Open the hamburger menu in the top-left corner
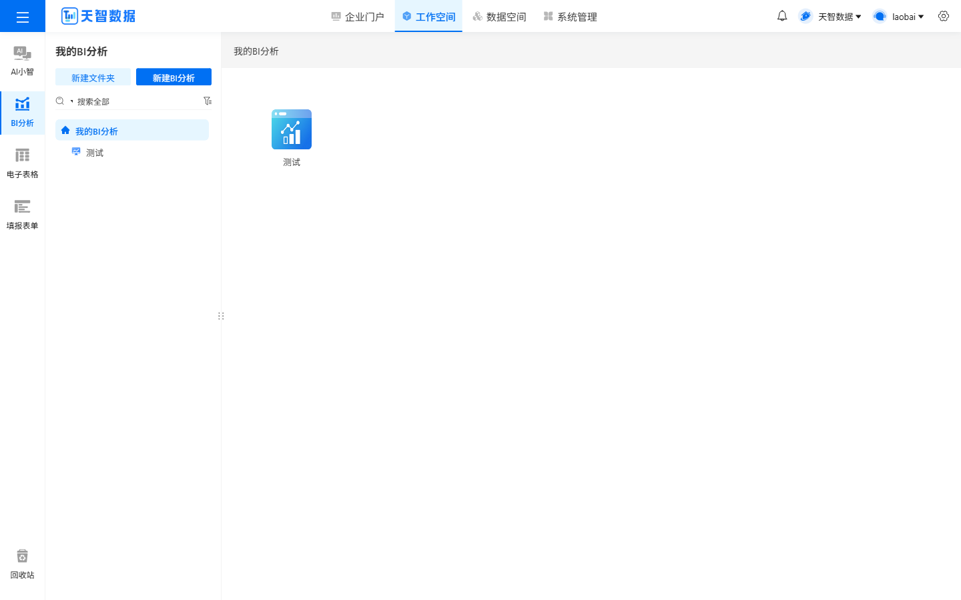The height and width of the screenshot is (600, 961). tap(23, 17)
